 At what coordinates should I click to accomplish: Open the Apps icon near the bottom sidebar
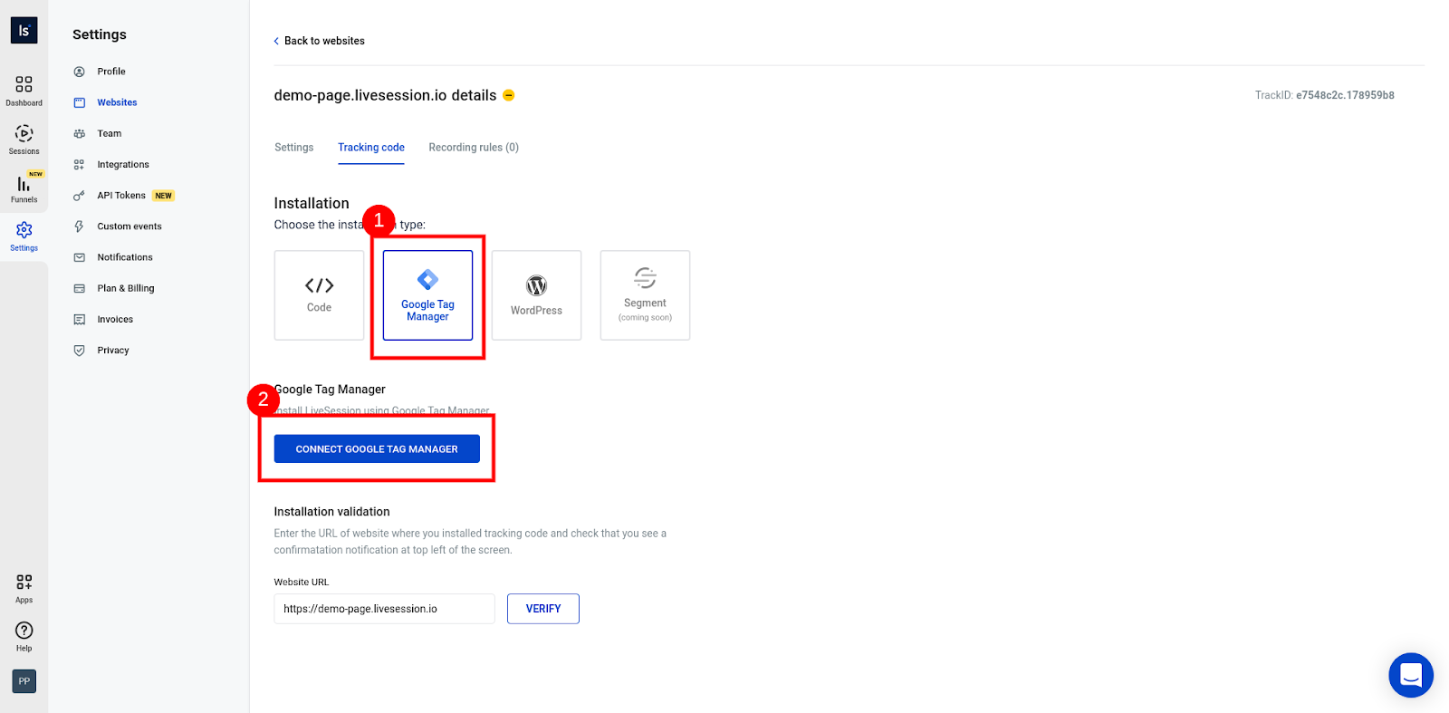tap(22, 584)
